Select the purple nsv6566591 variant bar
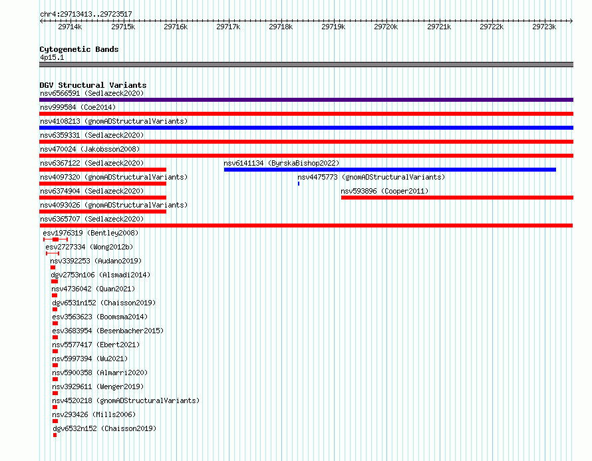This screenshot has width=592, height=461. click(306, 100)
